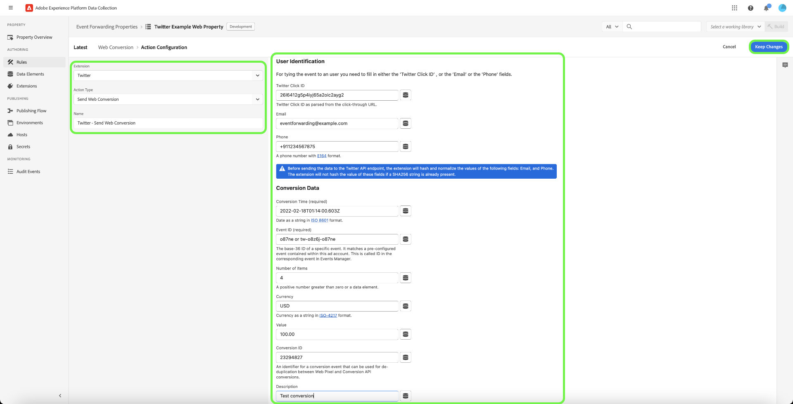Click the Phone input field
Screen dimensions: 793x404
337,146
